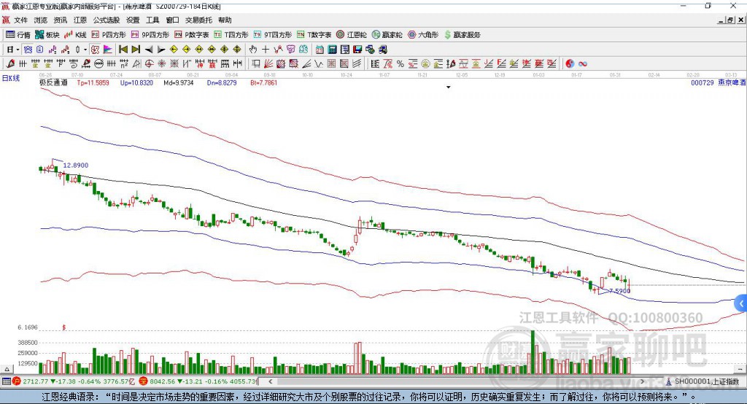This screenshot has height=404, width=747.
Task: Move chart right with black right arrow
Action: 161,50
